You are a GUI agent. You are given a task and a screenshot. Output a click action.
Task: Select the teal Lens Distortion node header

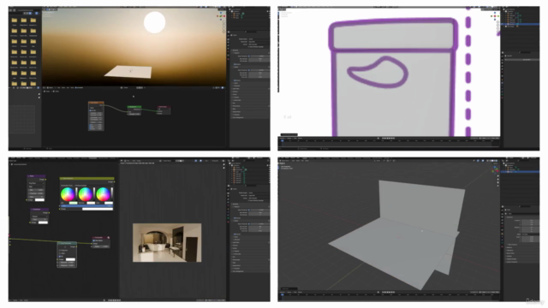click(x=67, y=243)
